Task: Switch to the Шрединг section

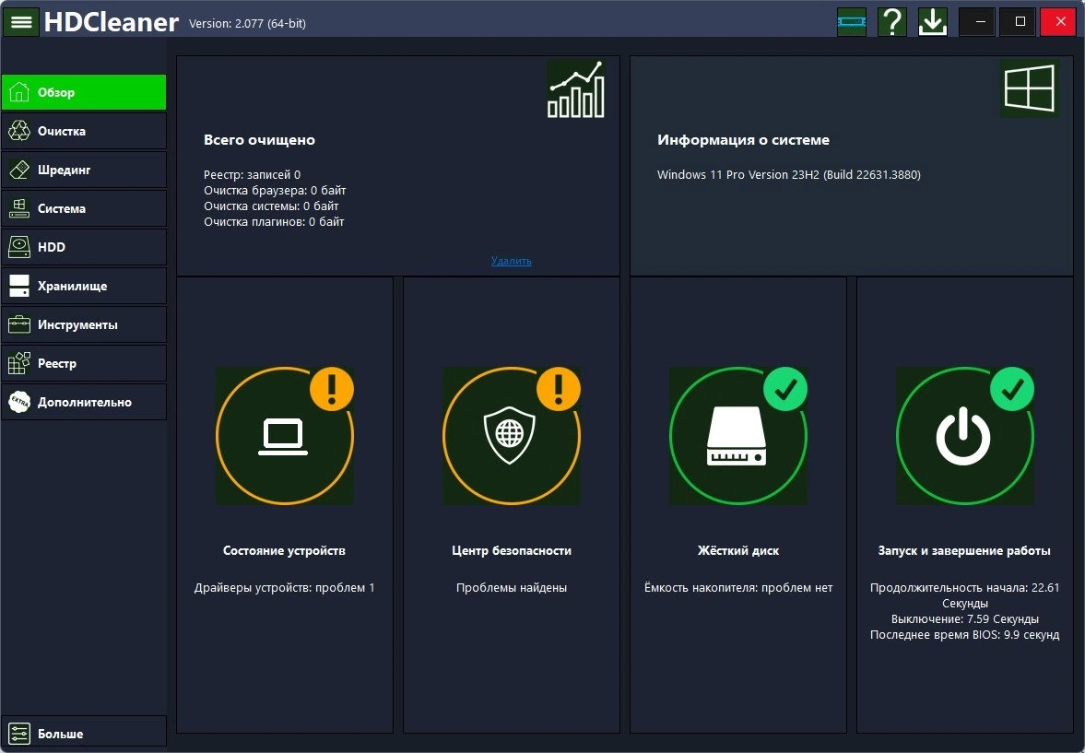Action: 84,170
